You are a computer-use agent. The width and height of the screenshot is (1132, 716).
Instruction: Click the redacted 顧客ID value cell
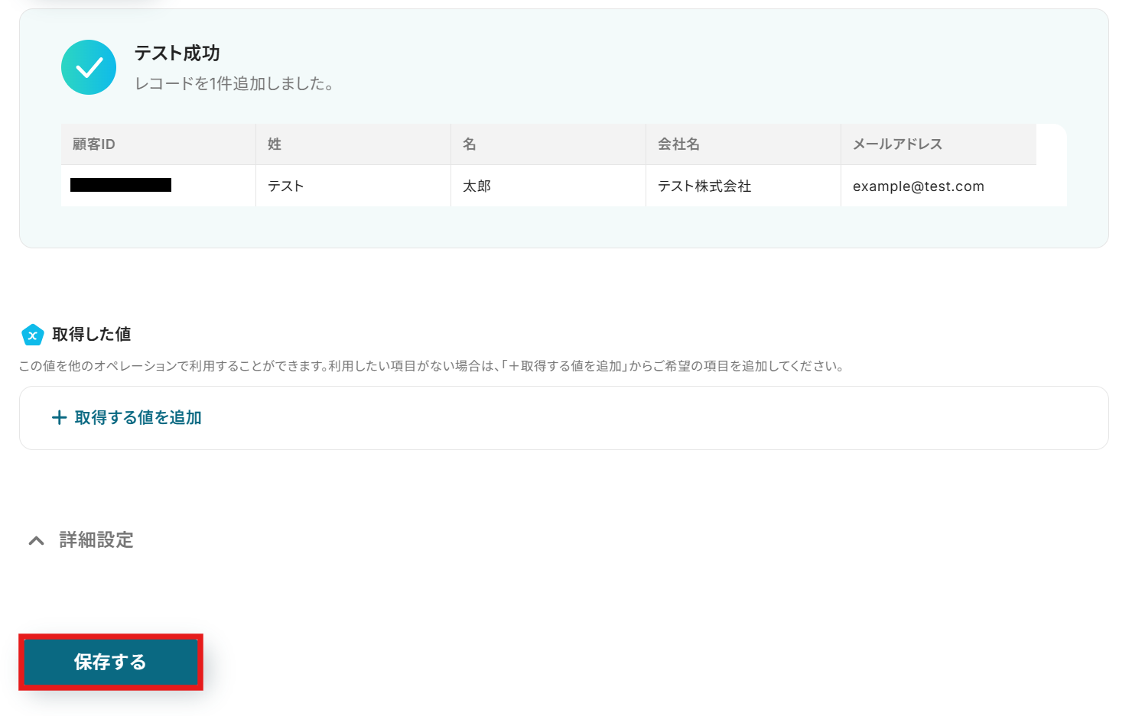[158, 186]
